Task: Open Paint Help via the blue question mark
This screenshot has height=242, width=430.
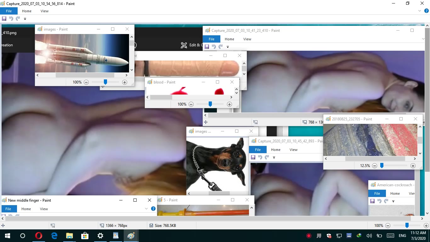Action: [x=427, y=11]
